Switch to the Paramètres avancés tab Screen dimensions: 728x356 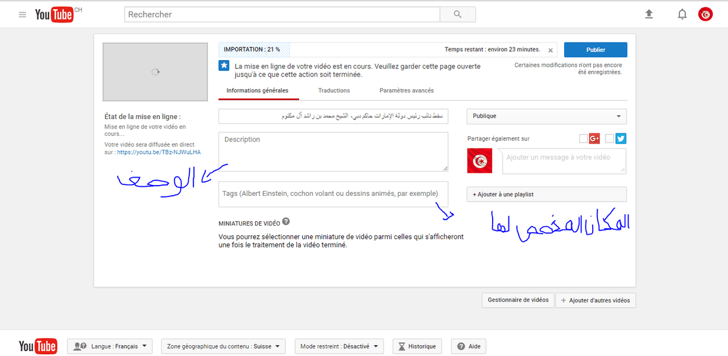pyautogui.click(x=406, y=90)
